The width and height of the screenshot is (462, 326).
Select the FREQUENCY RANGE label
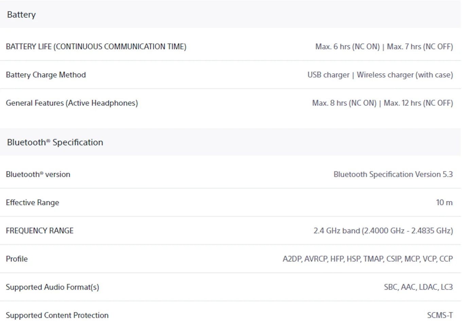click(x=40, y=231)
